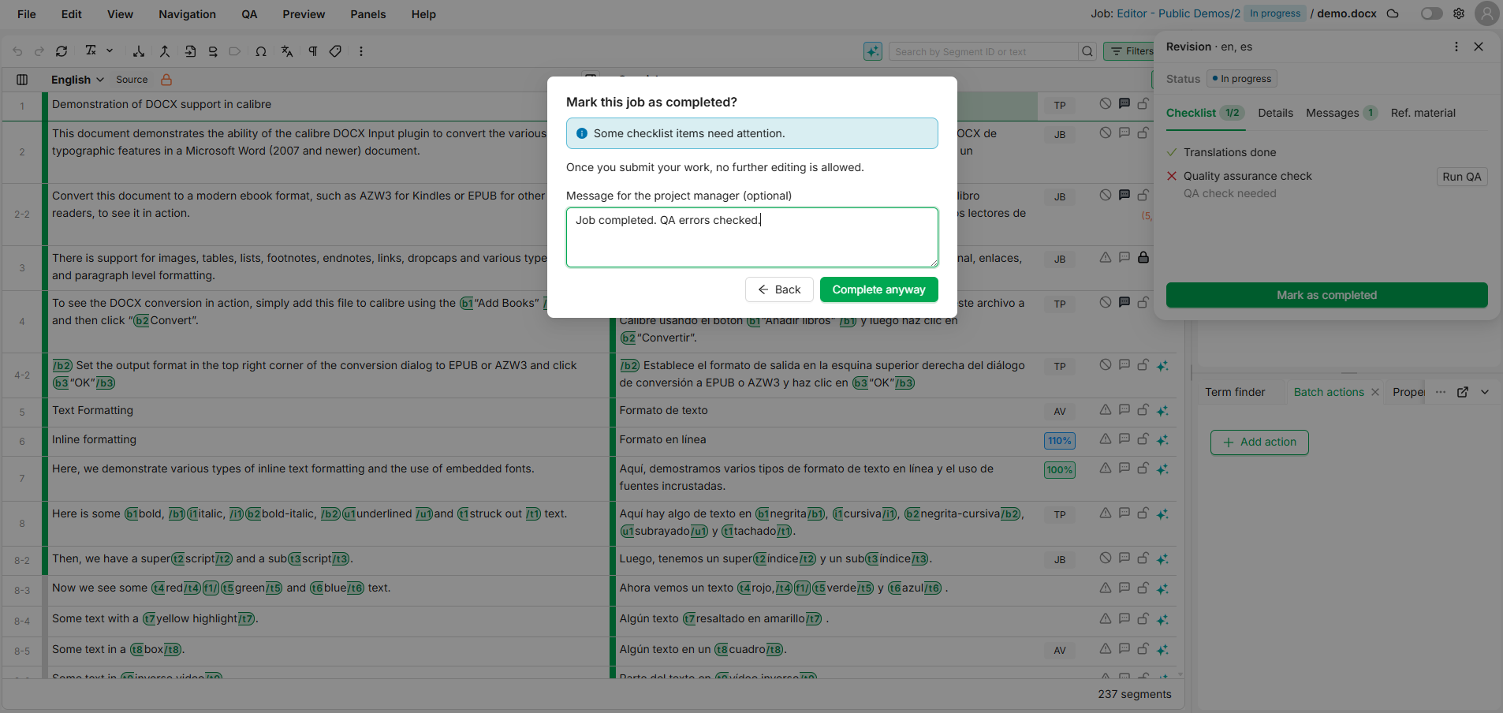The width and height of the screenshot is (1503, 713).
Task: Show more panel tabs ellipsis
Action: [1441, 392]
